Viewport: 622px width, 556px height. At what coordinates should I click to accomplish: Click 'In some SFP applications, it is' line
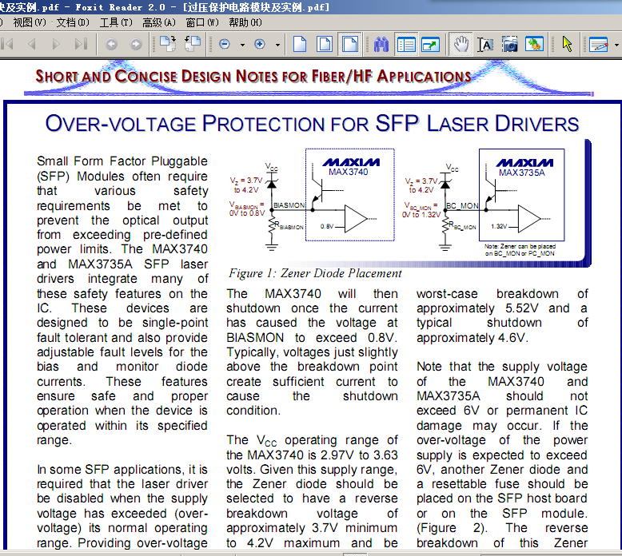pos(122,470)
